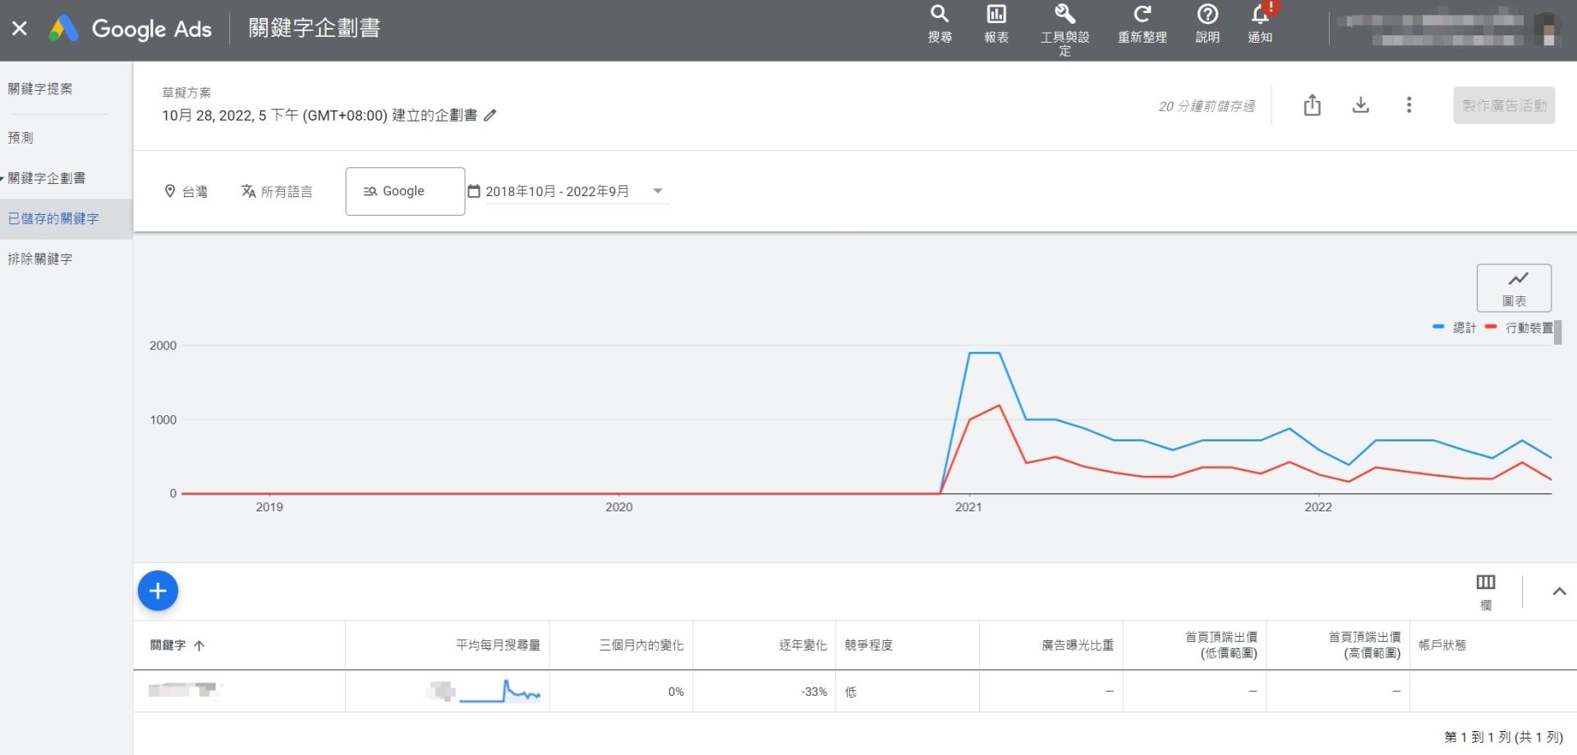The height and width of the screenshot is (755, 1577).
Task: Collapse the table panel with chevron
Action: [x=1559, y=592]
